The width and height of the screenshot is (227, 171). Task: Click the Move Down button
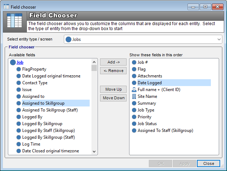113,98
